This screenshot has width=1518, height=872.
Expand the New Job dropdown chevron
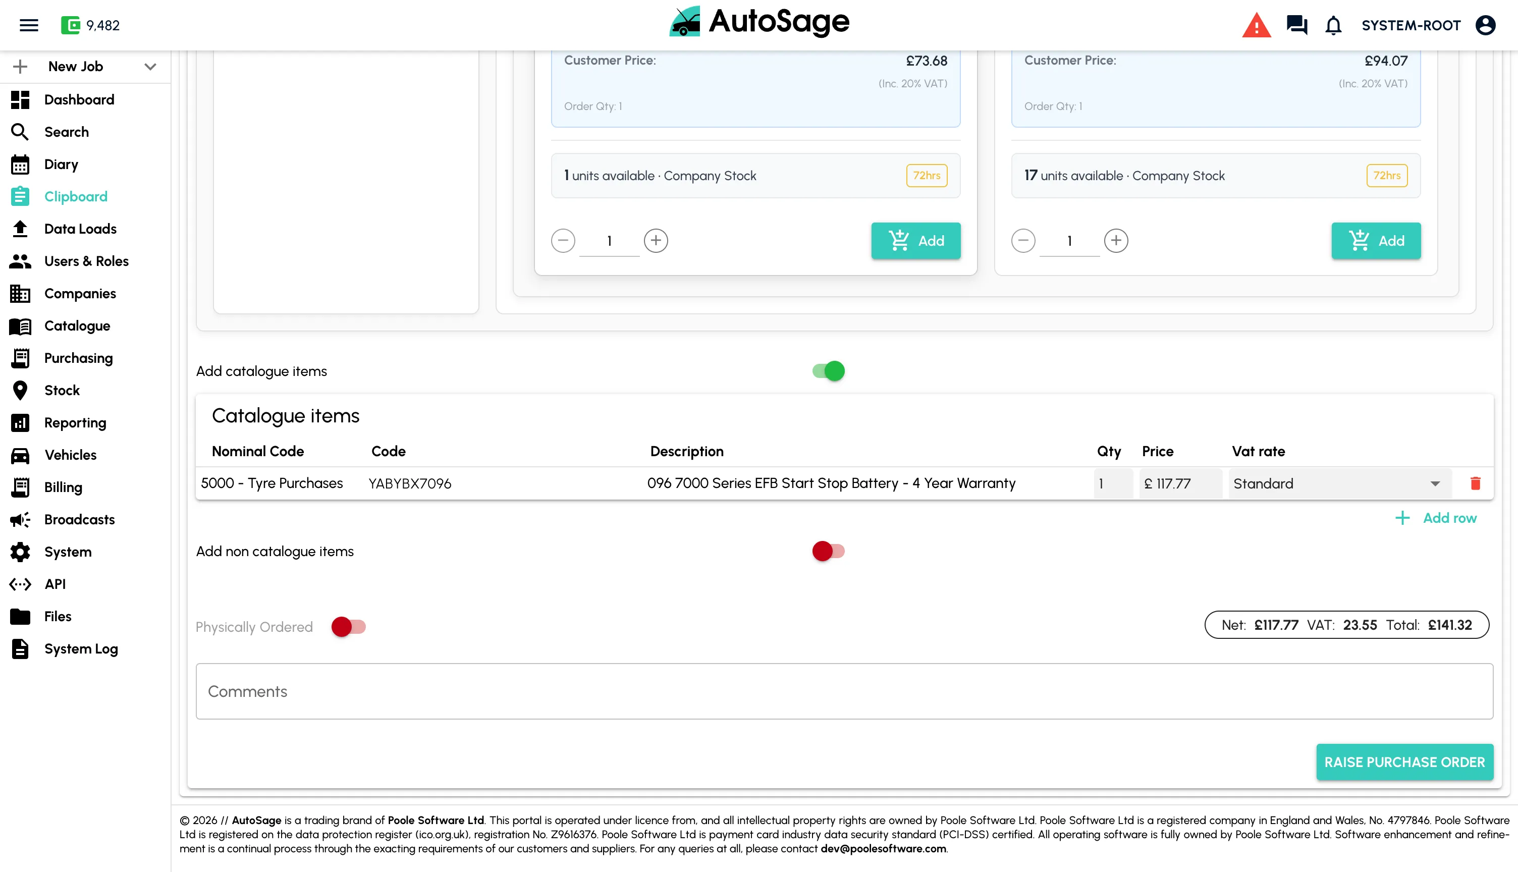(150, 67)
